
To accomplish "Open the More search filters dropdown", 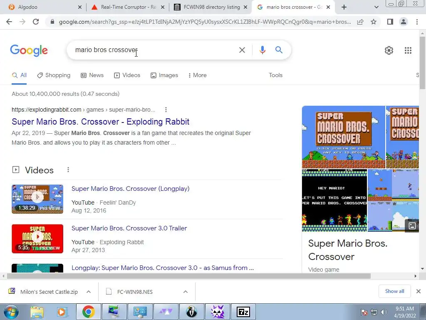I will 198,75.
